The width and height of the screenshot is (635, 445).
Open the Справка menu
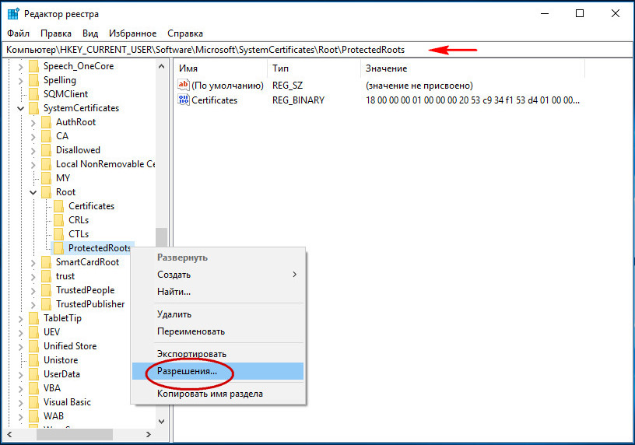(185, 33)
